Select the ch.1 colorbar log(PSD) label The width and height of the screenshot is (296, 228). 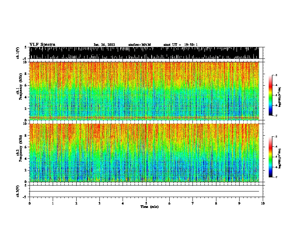tap(280, 97)
